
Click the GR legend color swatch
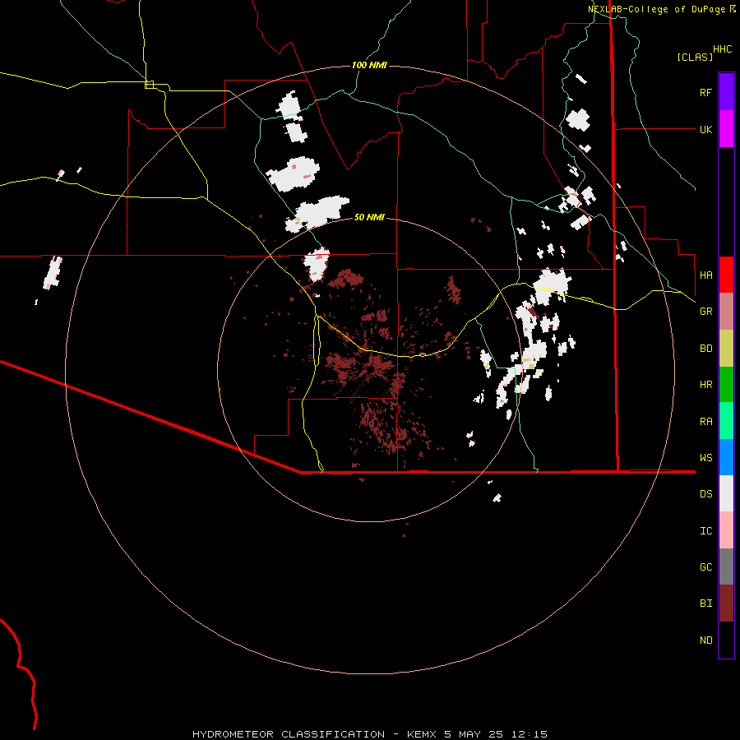point(726,312)
